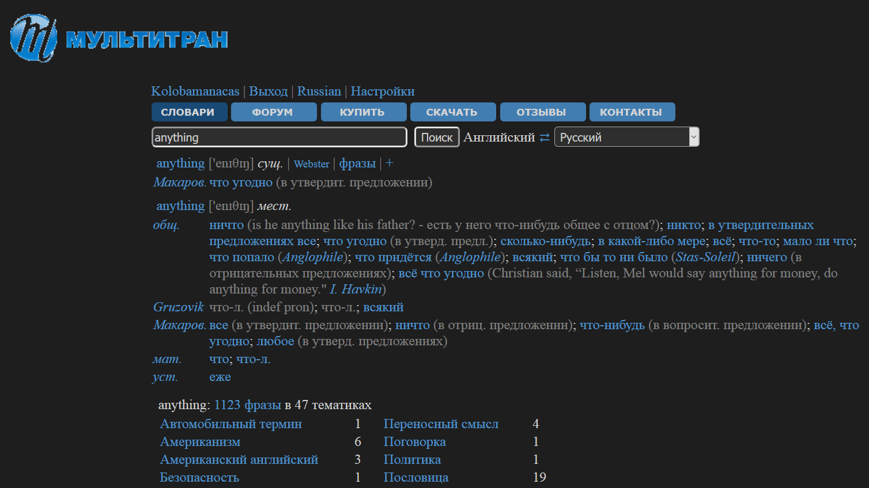Screen dimensions: 869x488
Task: Open the КУПИТЬ tab
Action: [x=364, y=112]
